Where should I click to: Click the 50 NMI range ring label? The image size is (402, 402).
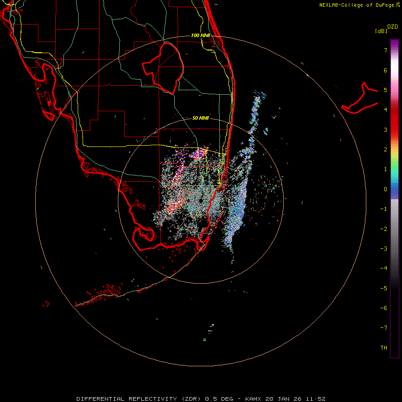click(x=201, y=118)
